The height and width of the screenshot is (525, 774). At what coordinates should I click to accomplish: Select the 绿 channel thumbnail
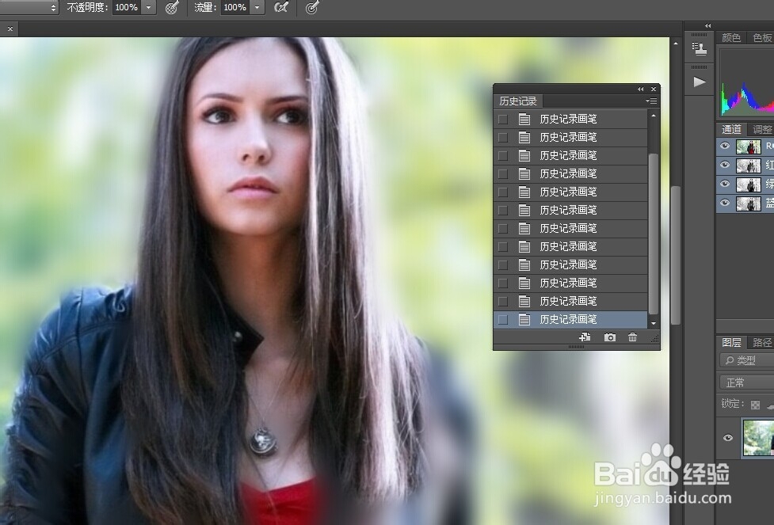pyautogui.click(x=749, y=184)
